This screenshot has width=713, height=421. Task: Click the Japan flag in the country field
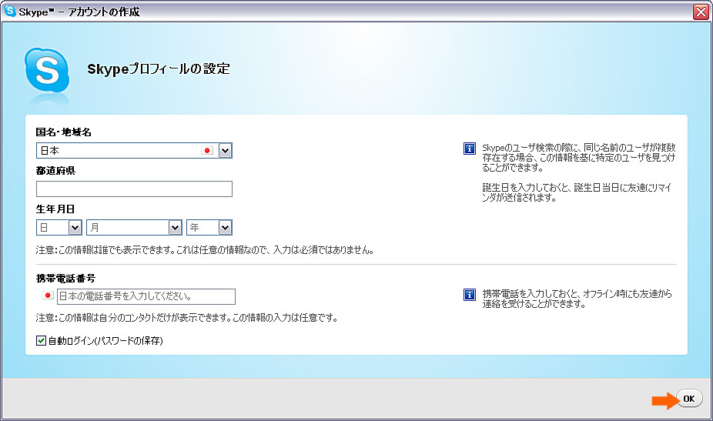click(207, 151)
